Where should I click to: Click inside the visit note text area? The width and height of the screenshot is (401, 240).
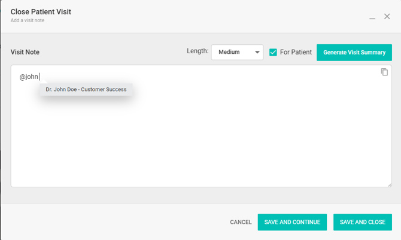pyautogui.click(x=200, y=144)
